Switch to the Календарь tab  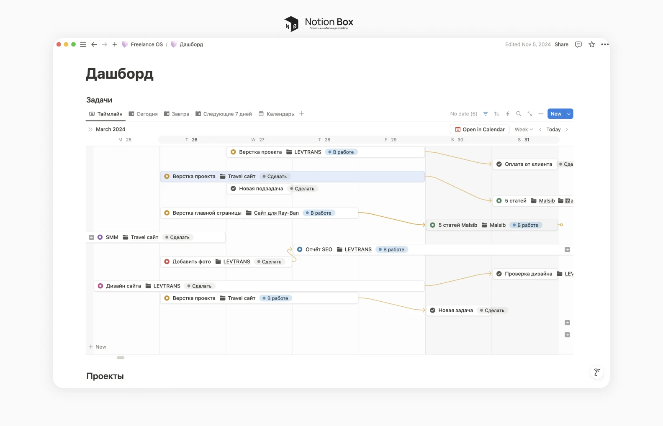tap(276, 114)
